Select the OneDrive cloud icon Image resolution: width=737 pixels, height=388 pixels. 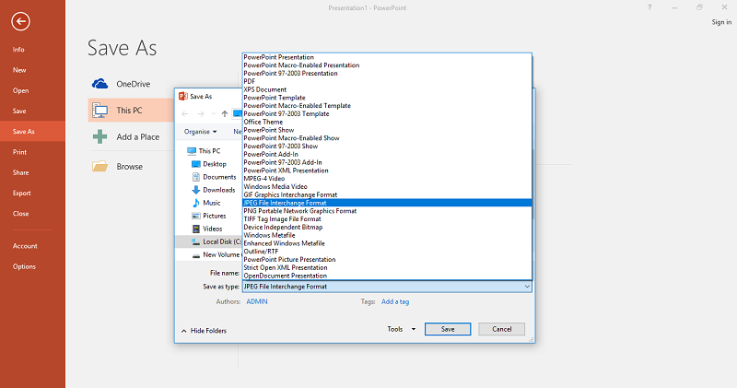(x=100, y=84)
